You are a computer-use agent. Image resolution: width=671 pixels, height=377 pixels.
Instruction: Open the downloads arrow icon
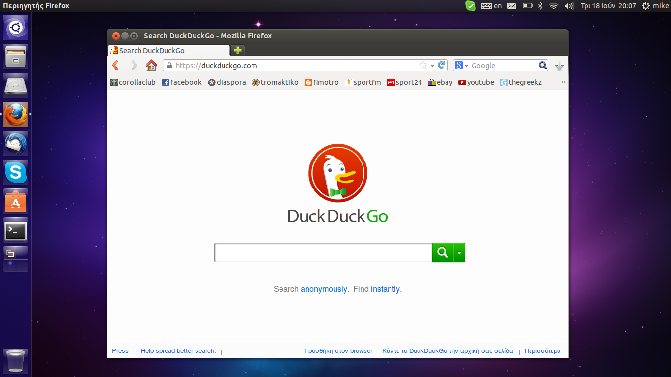coord(559,65)
